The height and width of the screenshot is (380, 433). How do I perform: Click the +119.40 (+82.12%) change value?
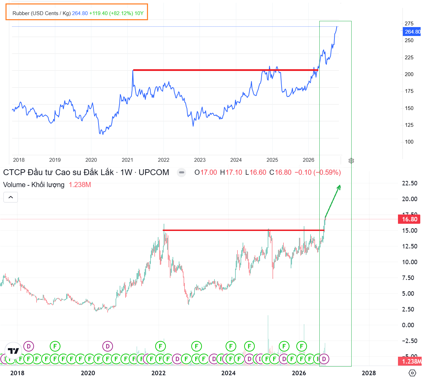click(111, 13)
